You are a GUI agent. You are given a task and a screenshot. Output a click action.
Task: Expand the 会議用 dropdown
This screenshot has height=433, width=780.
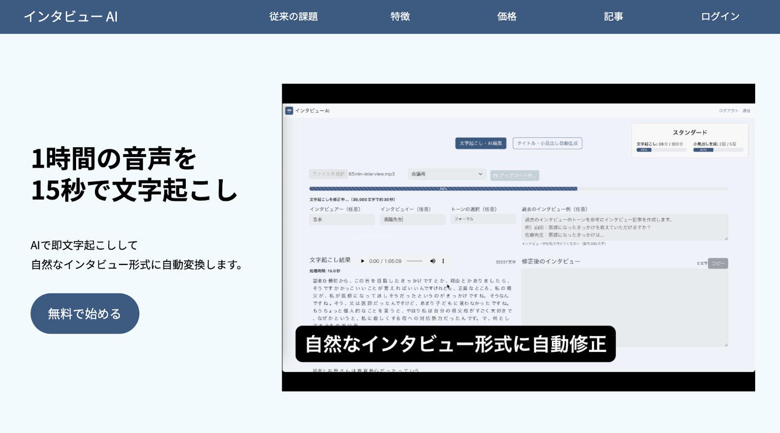click(447, 174)
